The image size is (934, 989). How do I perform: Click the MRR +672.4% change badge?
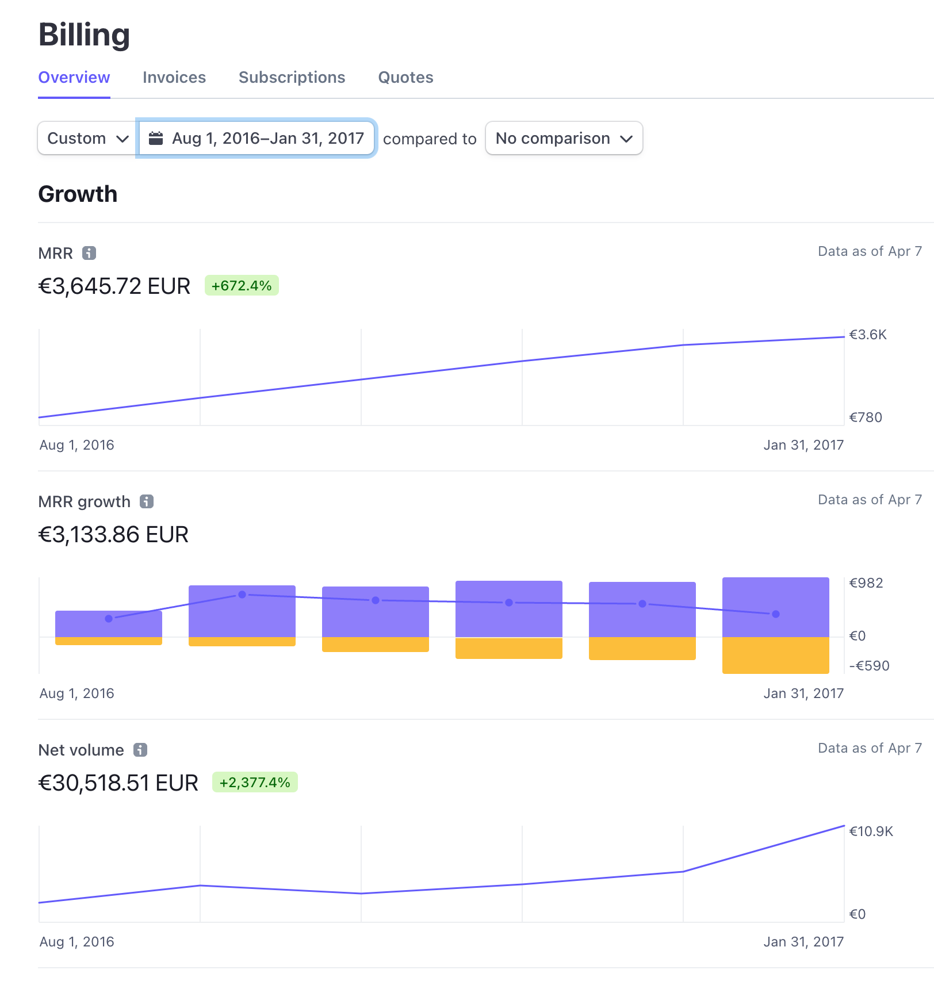(x=242, y=286)
